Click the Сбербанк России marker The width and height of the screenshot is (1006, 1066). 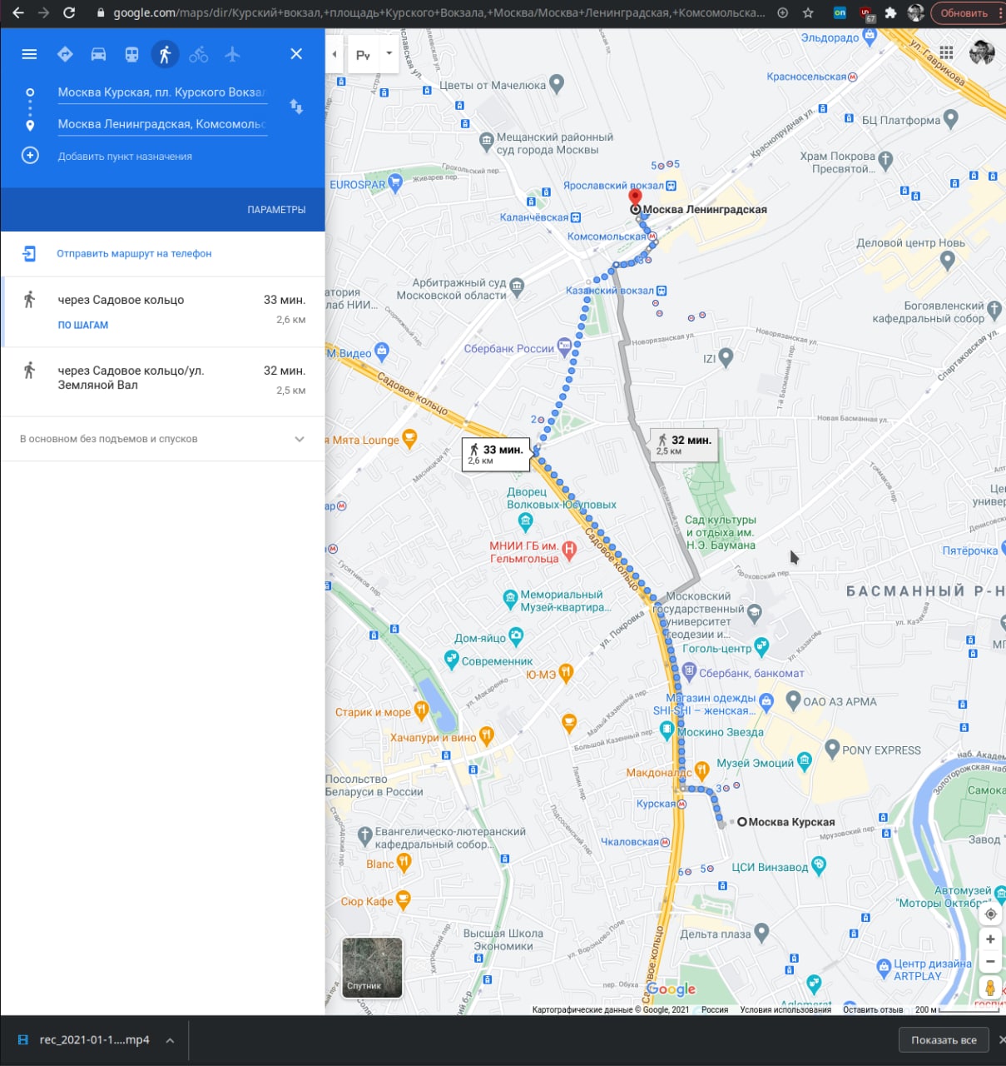point(564,346)
